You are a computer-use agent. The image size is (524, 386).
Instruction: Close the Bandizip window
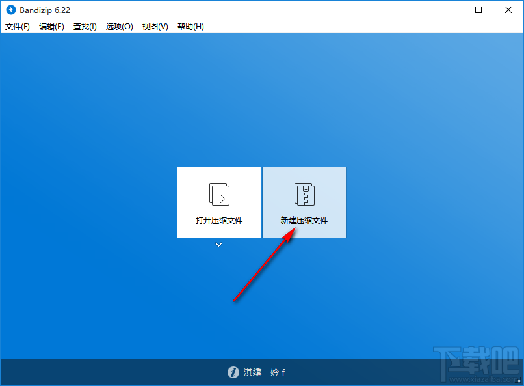click(508, 10)
